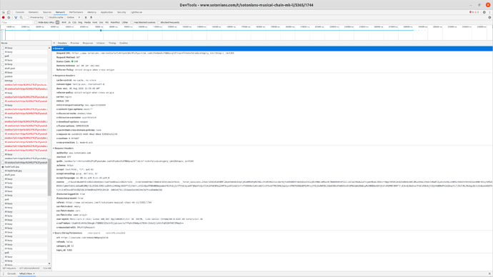The height and width of the screenshot is (277, 493).
Task: Switch to the Performance panel tab
Action: click(76, 12)
